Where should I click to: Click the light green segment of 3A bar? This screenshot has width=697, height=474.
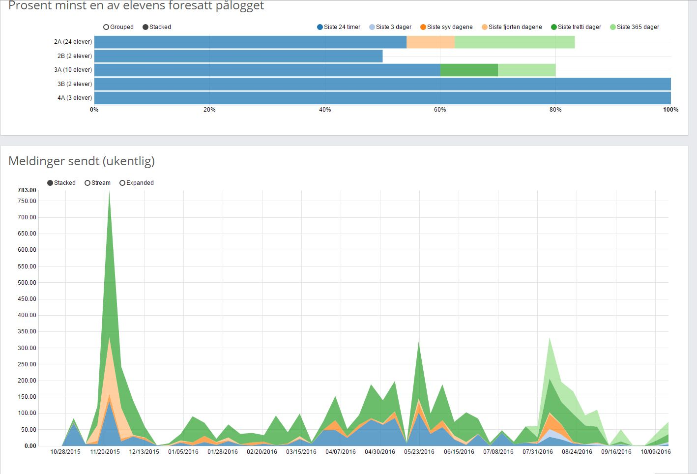[x=527, y=70]
